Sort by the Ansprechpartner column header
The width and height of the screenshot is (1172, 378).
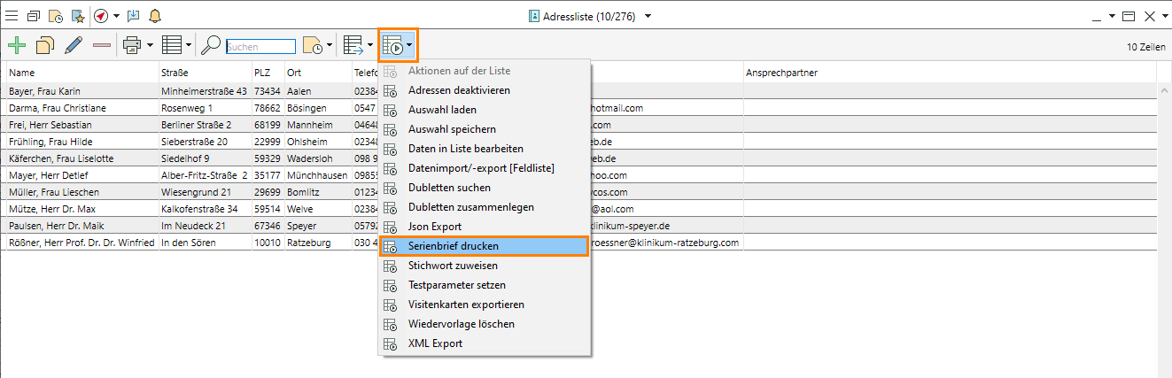click(x=949, y=72)
